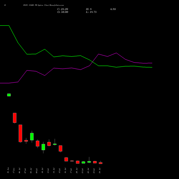Click the last red candle on the right
Image resolution: width=179 pixels, height=179 pixels.
pos(101,163)
